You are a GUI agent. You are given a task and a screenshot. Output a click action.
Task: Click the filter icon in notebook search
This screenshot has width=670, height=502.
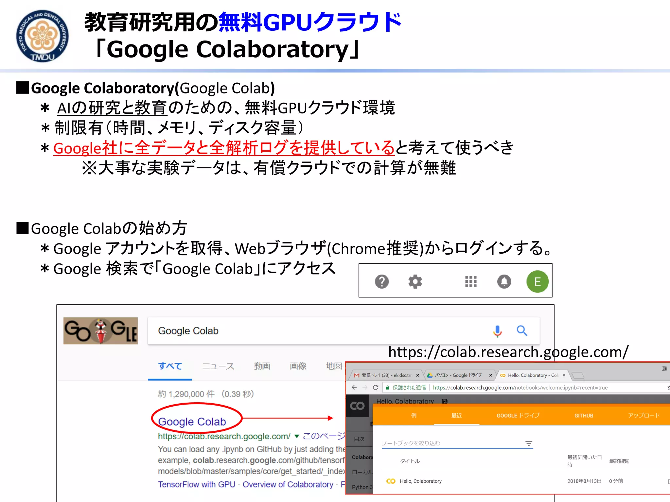529,443
